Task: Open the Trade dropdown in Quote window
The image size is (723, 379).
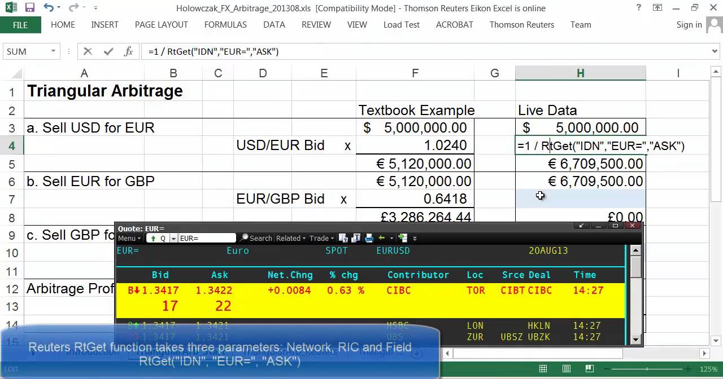Action: click(321, 238)
